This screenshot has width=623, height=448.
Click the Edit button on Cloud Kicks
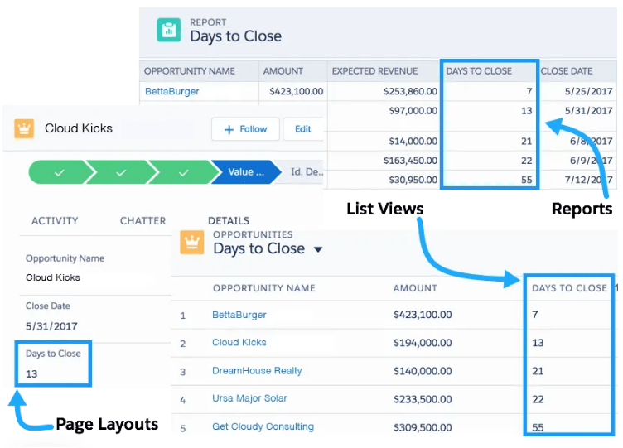pos(302,129)
